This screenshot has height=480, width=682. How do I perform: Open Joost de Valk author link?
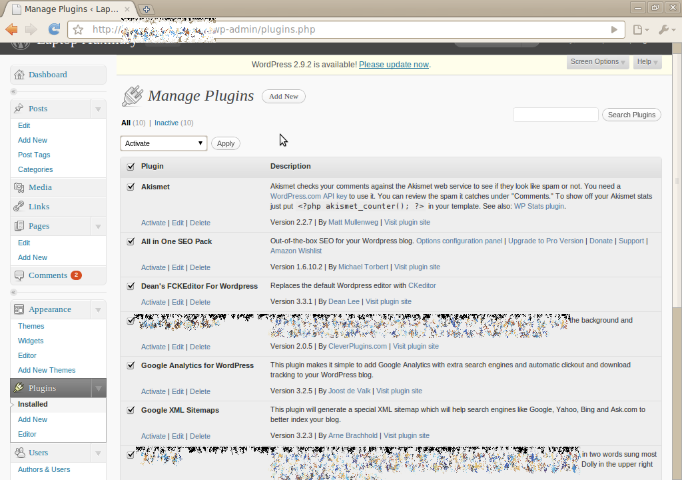(x=349, y=391)
